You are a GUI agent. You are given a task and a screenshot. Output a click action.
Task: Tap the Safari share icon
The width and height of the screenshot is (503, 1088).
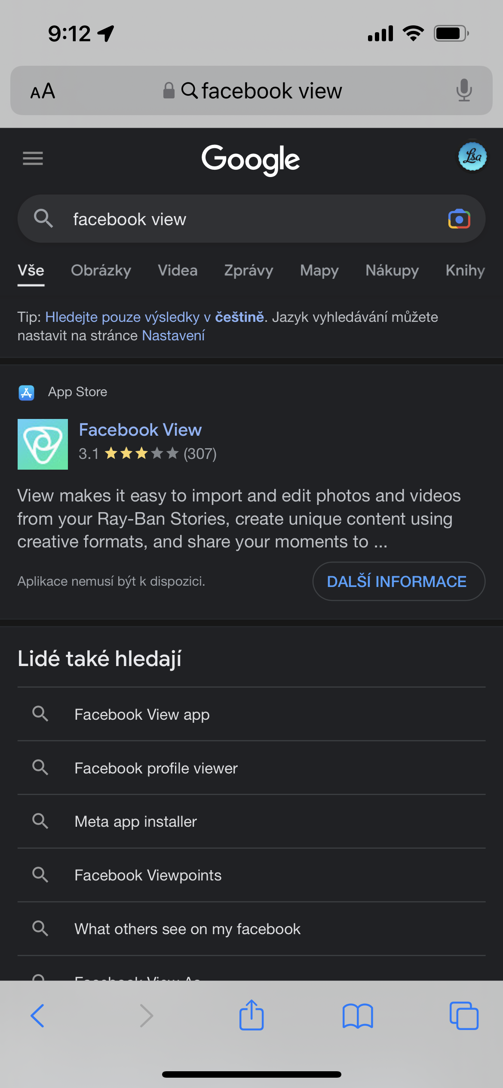(251, 1015)
